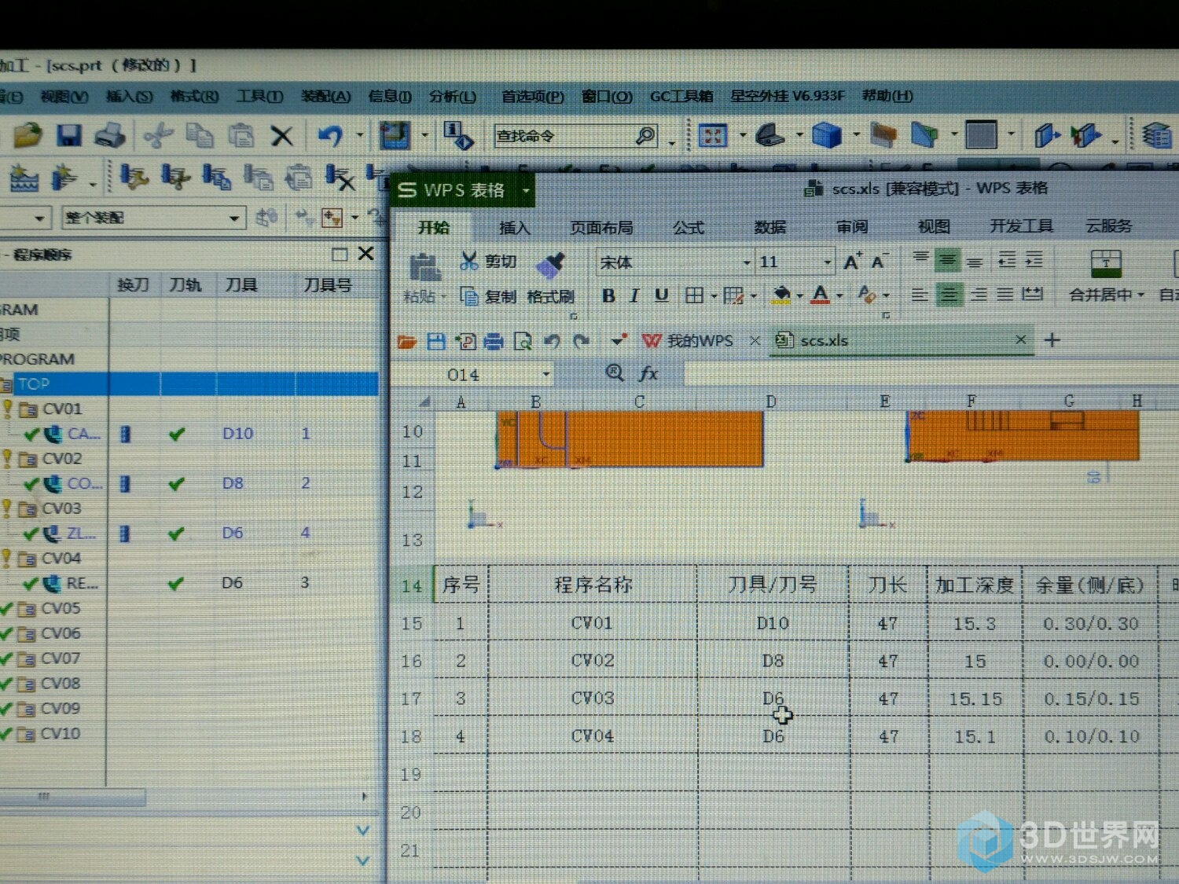Screen dimensions: 1179x884
Task: Open the font name dropdown showing 宋体
Action: pyautogui.click(x=747, y=262)
